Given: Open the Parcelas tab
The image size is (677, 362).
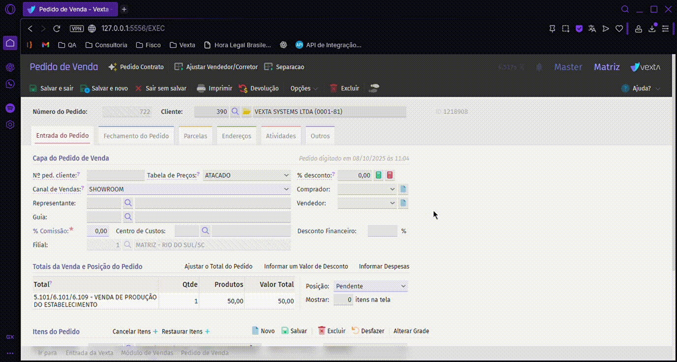Looking at the screenshot, I should click(195, 136).
